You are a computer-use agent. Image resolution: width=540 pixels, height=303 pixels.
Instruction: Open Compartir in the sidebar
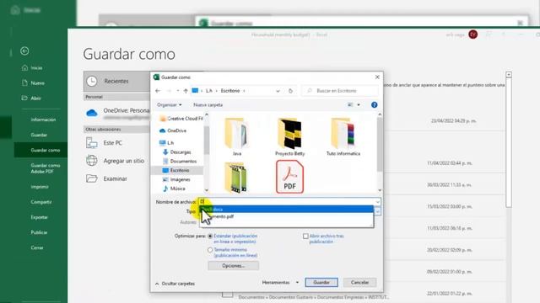[x=41, y=202]
